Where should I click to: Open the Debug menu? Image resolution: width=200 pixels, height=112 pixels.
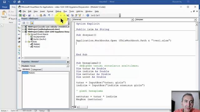[58, 12]
